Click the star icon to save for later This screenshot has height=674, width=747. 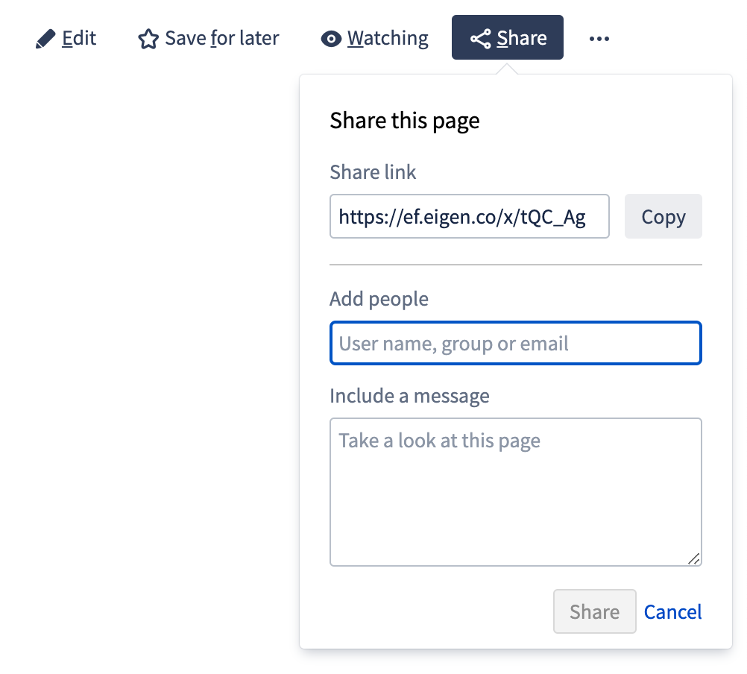coord(148,39)
